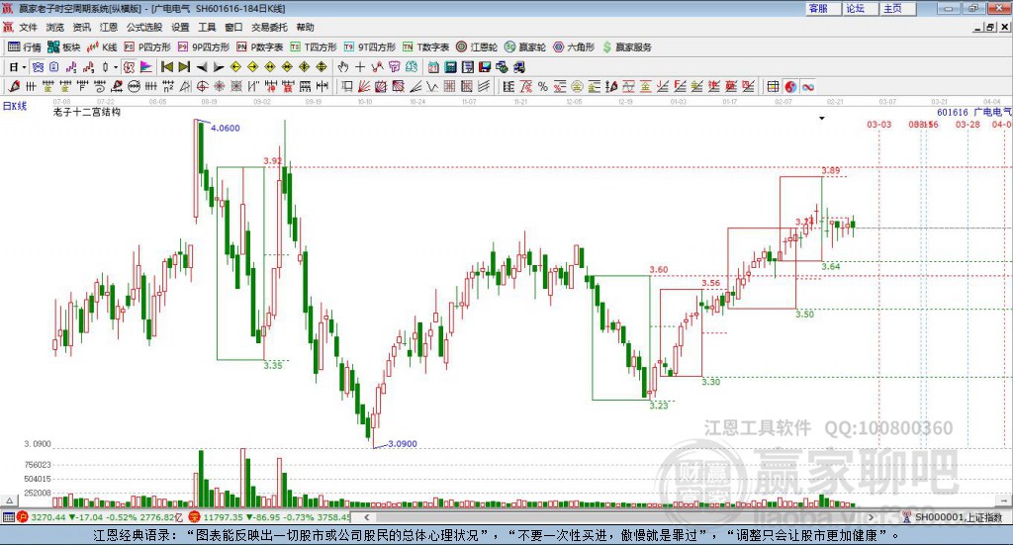This screenshot has height=545, width=1013.
Task: Open the P四方形 tool
Action: point(147,47)
